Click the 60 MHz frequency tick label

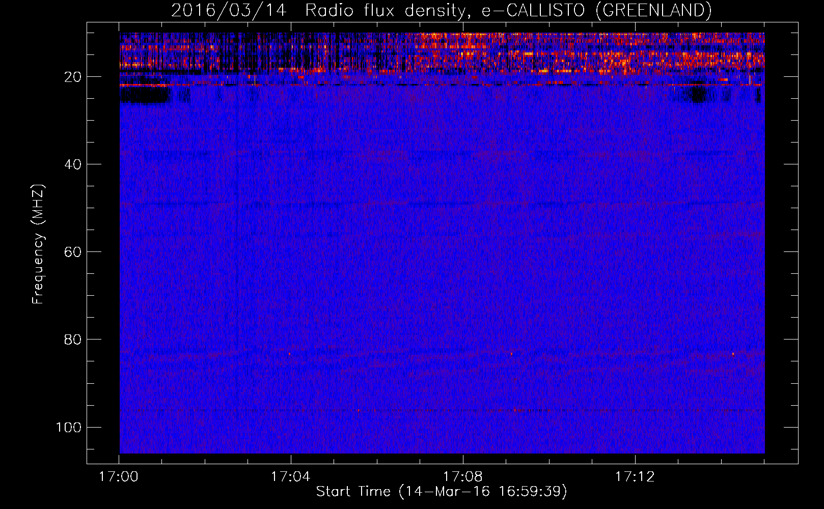click(x=73, y=252)
